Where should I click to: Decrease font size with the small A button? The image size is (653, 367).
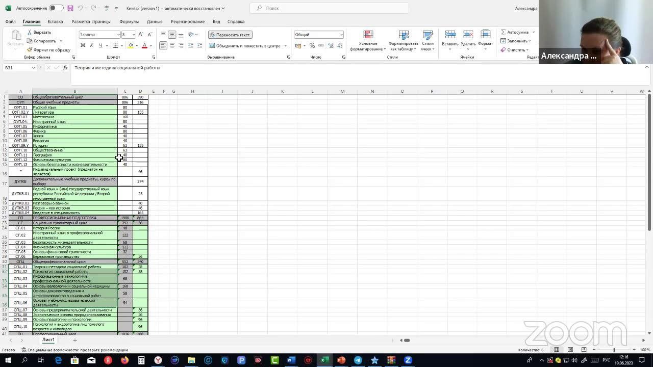click(149, 35)
